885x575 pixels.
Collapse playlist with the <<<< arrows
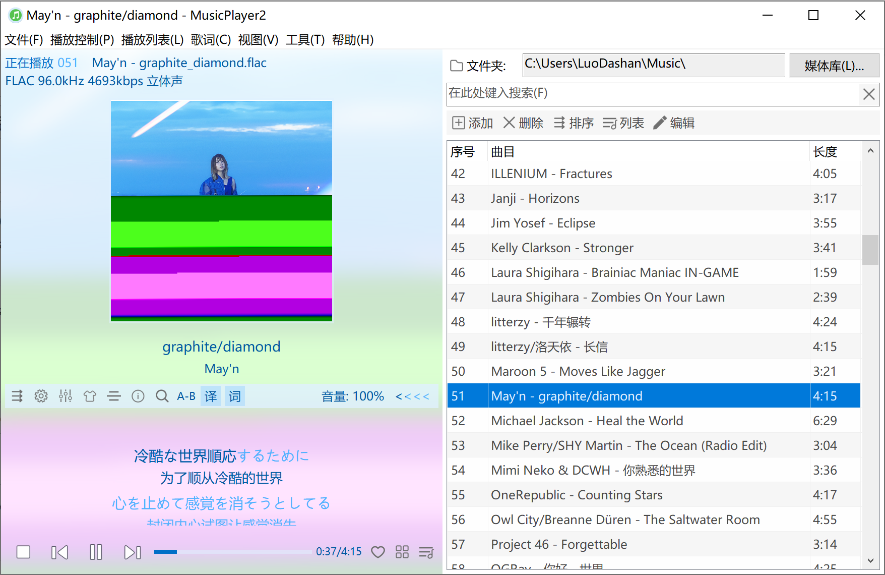tap(413, 396)
